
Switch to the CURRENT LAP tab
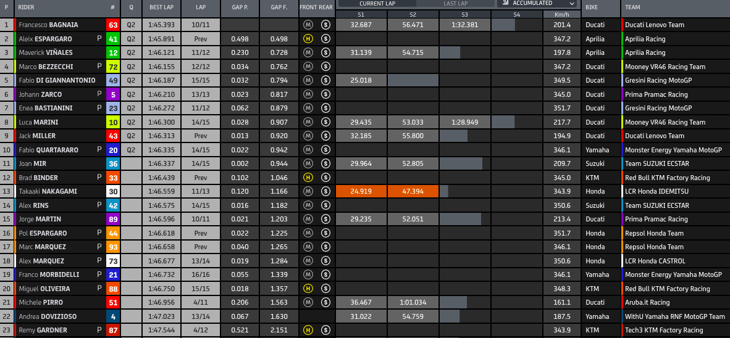point(377,3)
